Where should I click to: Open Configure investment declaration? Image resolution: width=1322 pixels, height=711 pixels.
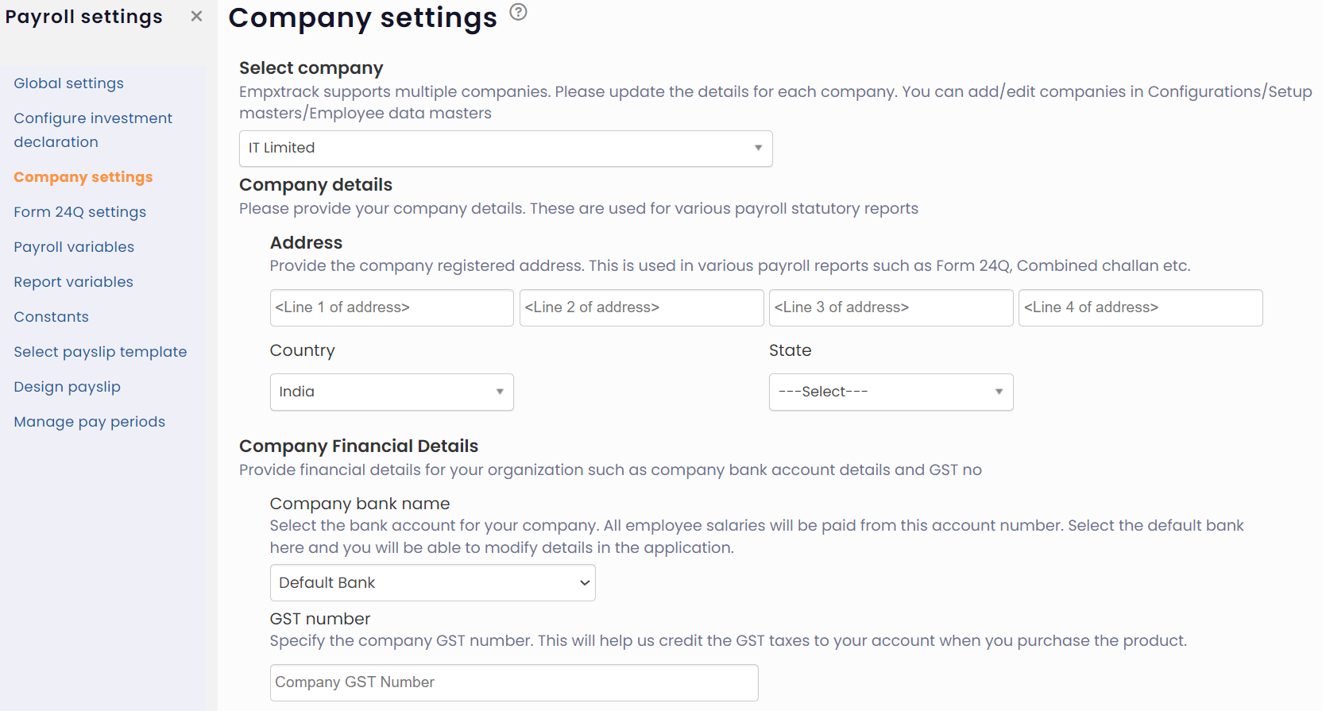click(x=93, y=129)
